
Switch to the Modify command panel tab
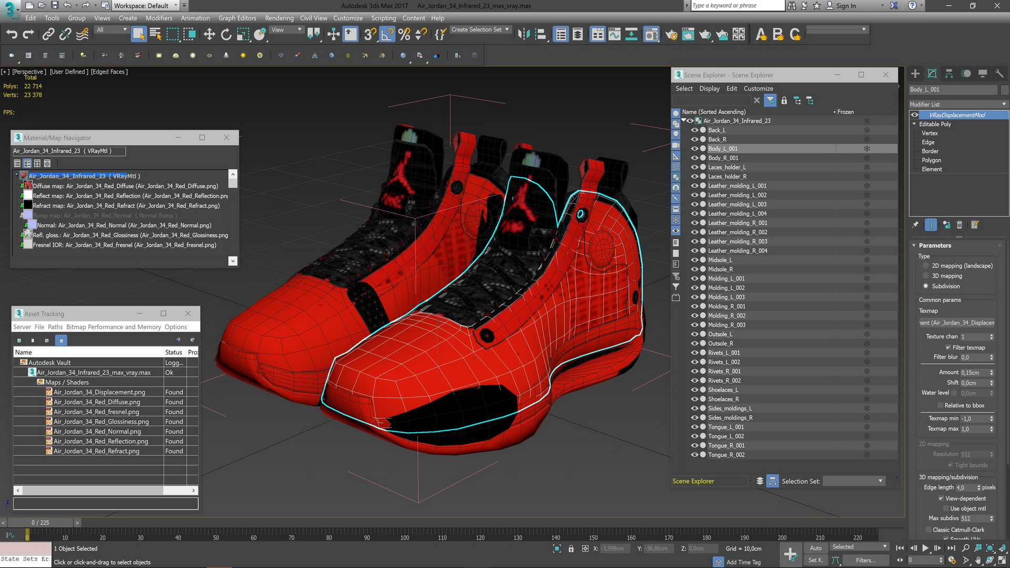932,74
